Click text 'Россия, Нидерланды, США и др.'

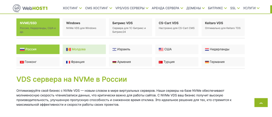click(38, 30)
